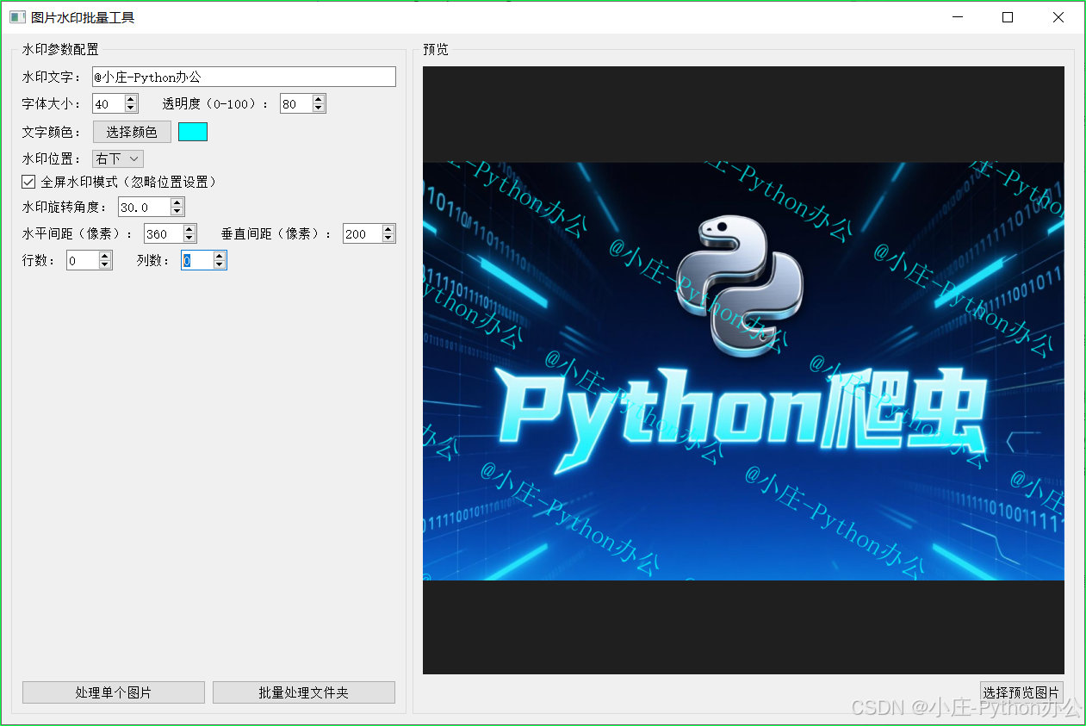Viewport: 1086px width, 726px height.
Task: Click the app icon in title bar
Action: click(x=17, y=17)
